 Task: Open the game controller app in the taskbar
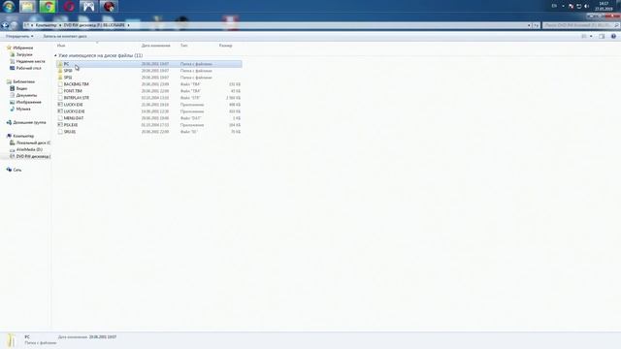tap(88, 7)
